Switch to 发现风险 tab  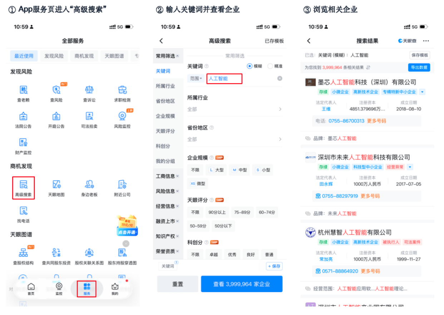[54, 56]
